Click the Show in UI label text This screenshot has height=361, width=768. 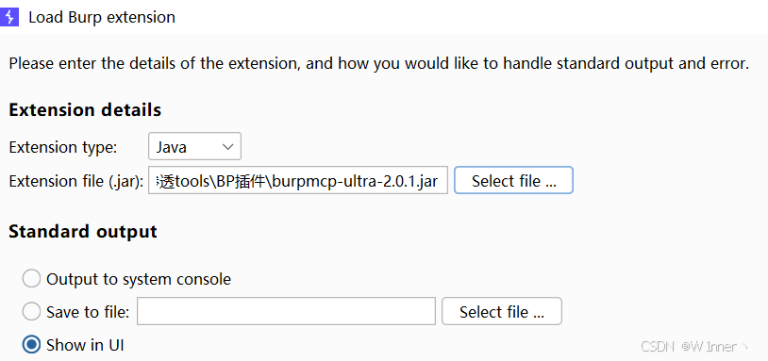[85, 345]
